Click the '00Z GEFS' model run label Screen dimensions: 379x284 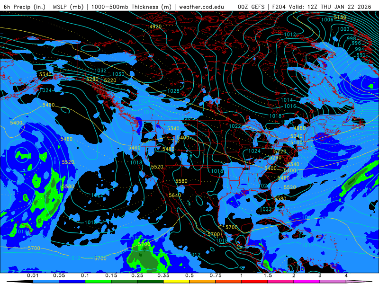251,7
